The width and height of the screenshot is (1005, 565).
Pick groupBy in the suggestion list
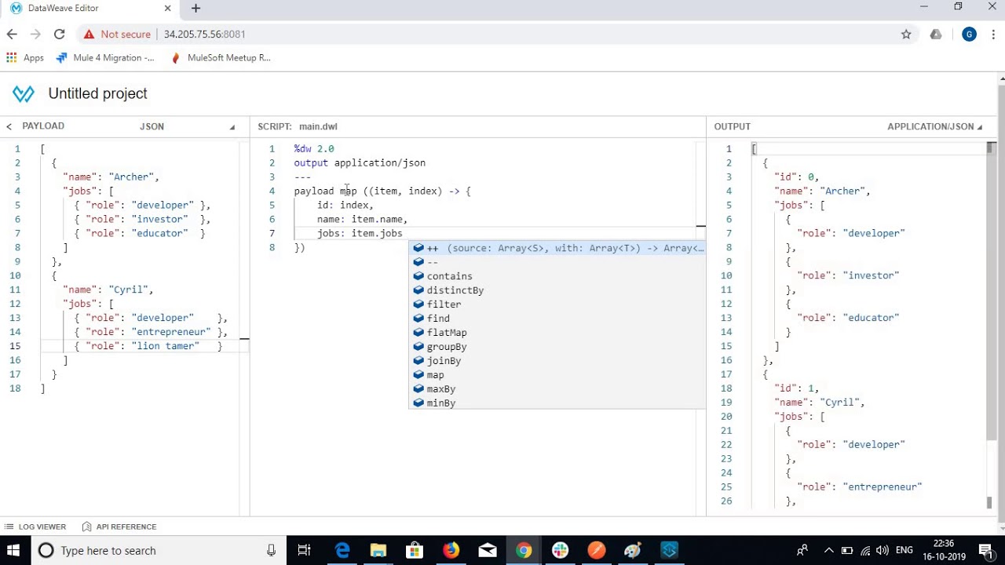pyautogui.click(x=557, y=347)
